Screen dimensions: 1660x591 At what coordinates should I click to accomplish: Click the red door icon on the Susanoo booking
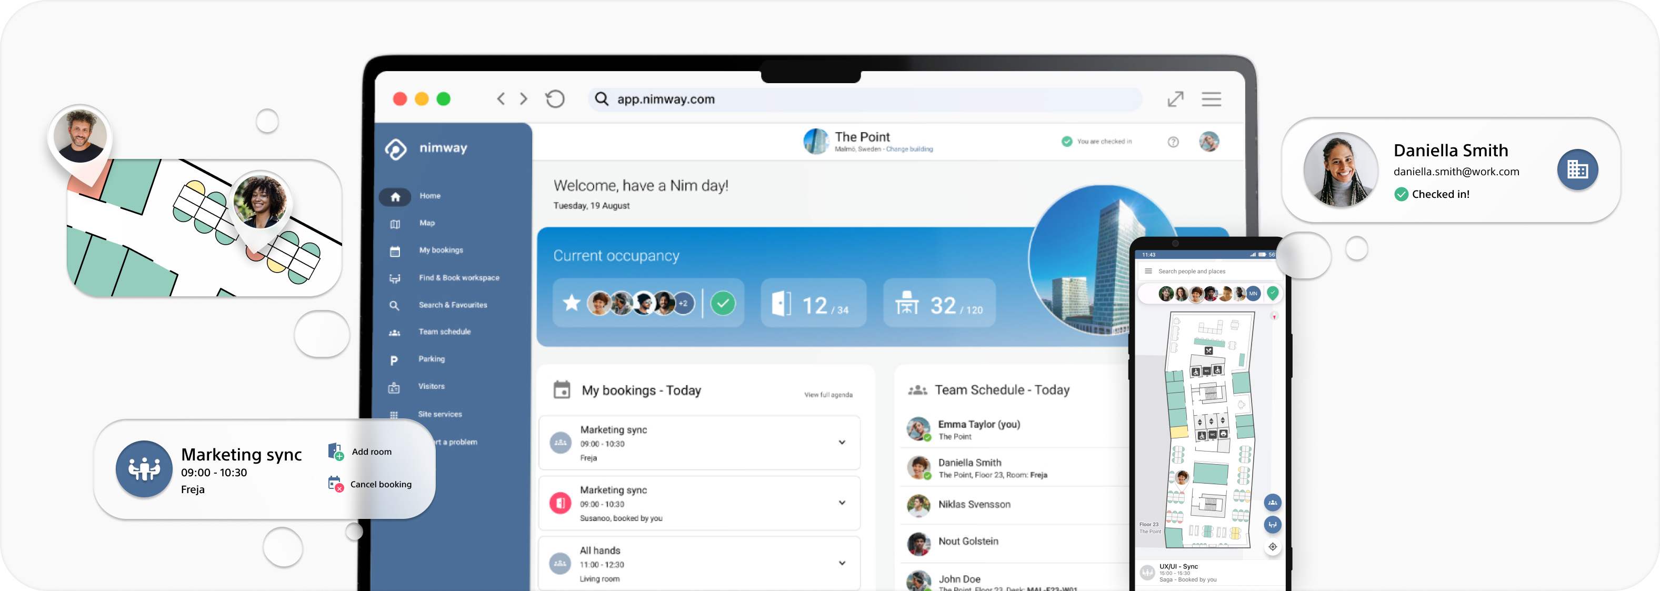560,503
